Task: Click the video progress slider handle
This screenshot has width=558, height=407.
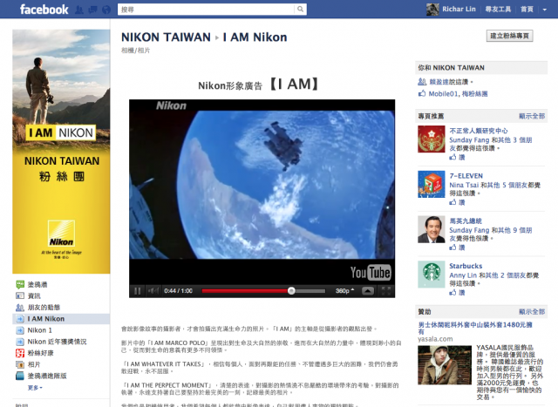Action: (291, 291)
